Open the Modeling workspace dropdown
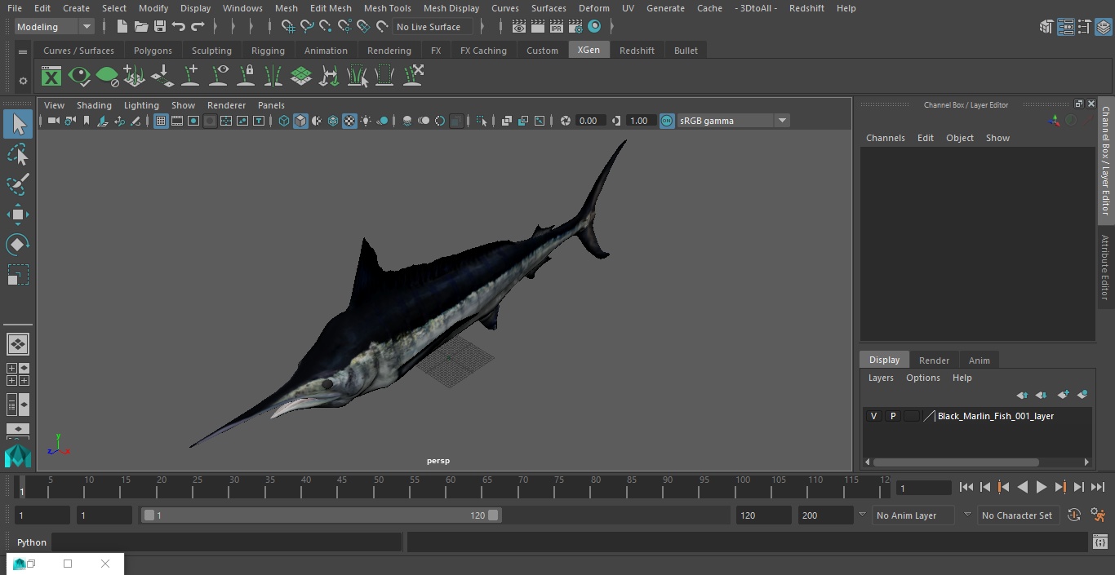 [54, 27]
